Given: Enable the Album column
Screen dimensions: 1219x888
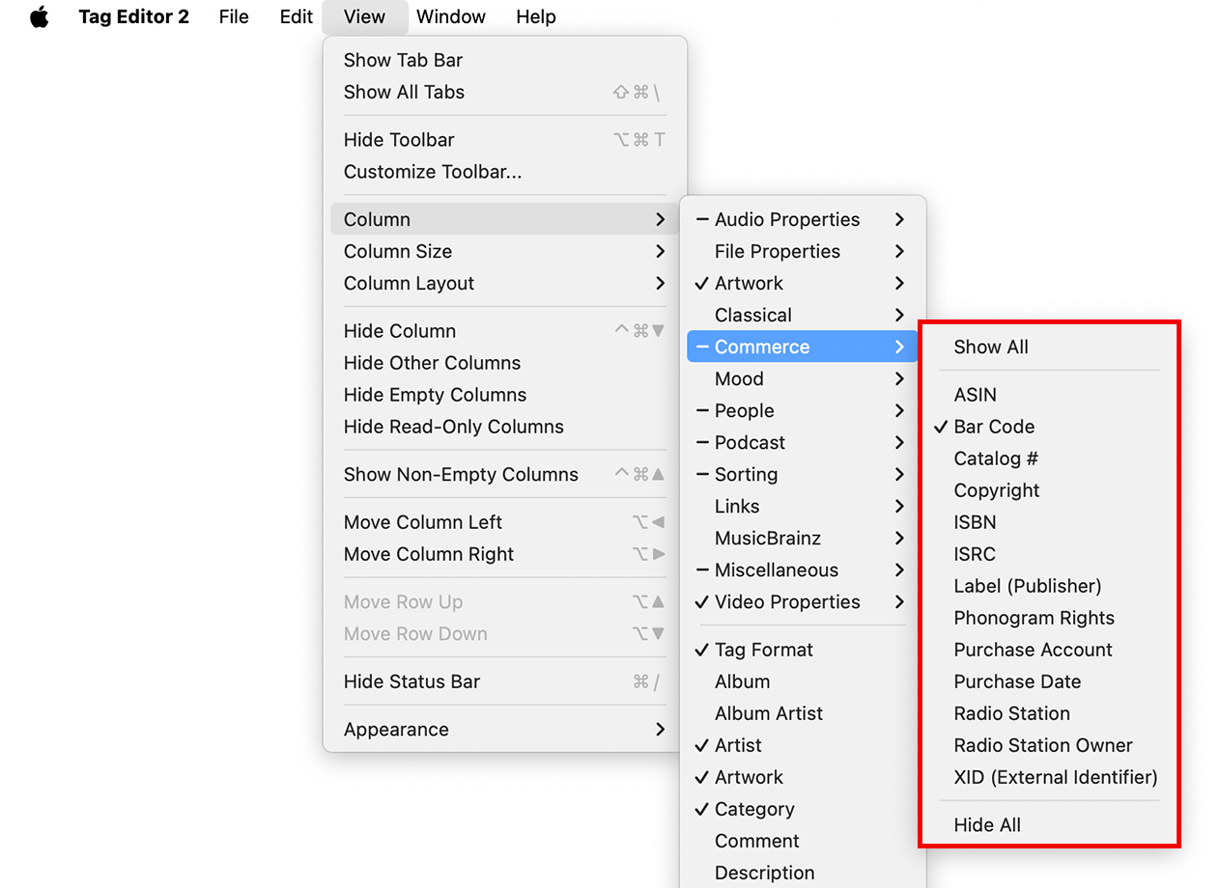Looking at the screenshot, I should (x=802, y=681).
